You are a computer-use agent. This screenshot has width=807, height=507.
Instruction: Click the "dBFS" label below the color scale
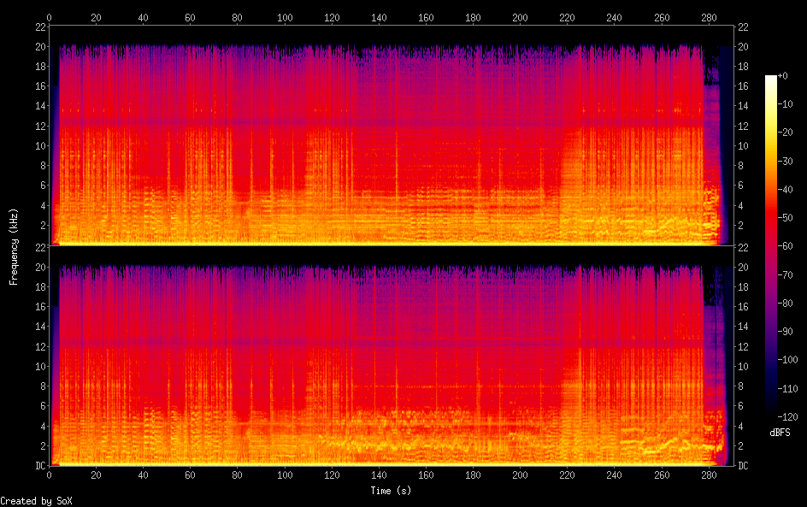(x=780, y=433)
